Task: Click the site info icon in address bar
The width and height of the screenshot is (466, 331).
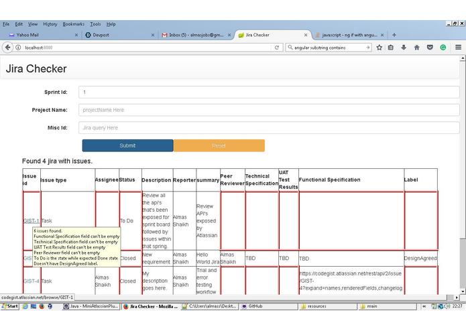Action: (18, 48)
